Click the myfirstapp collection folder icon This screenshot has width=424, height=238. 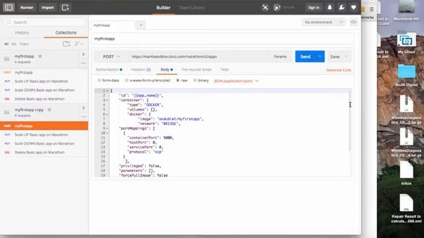7,59
